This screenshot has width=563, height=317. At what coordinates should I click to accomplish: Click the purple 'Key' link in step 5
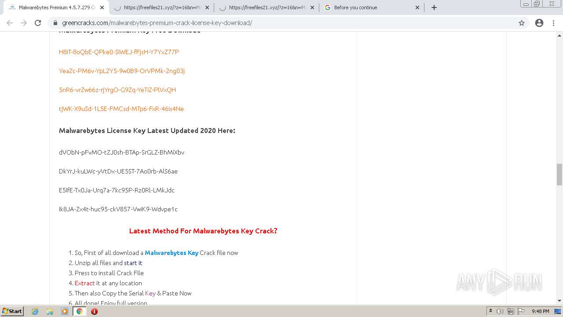[150, 293]
